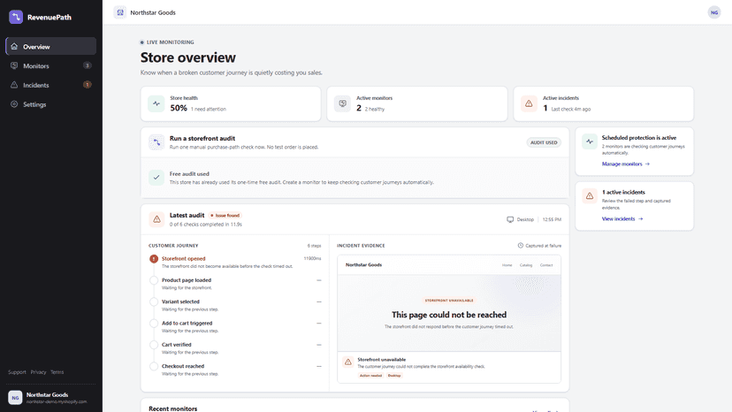Open the Monitors section
Screen dimensions: 732x412
tap(51, 65)
